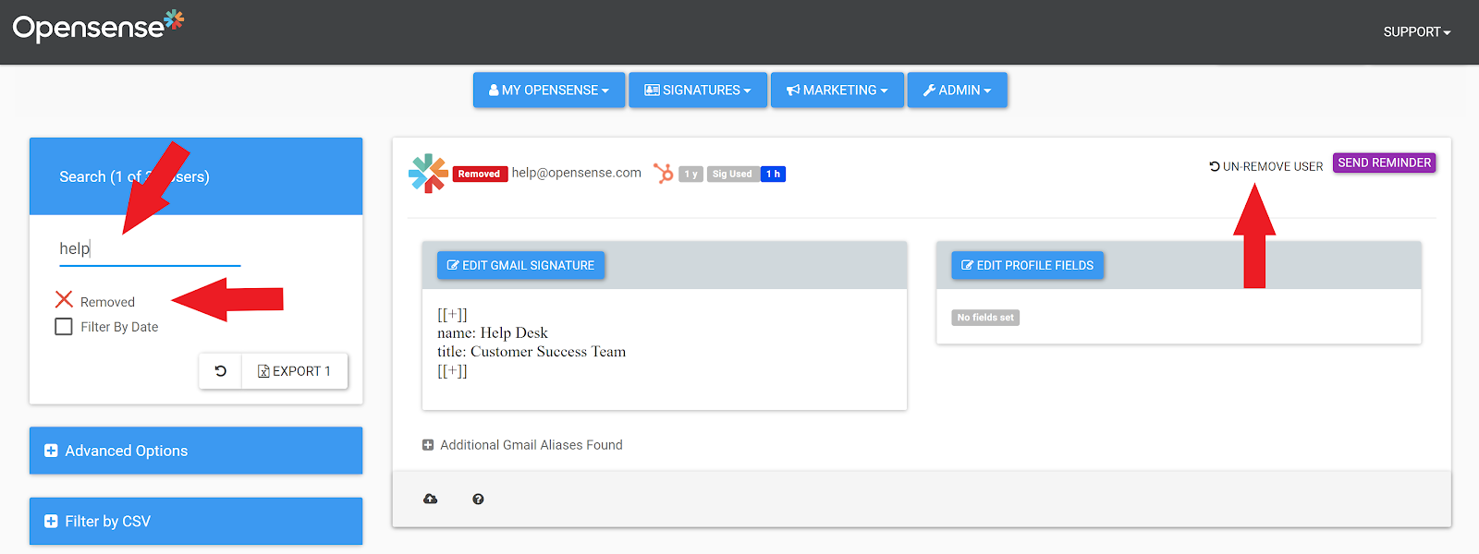
Task: Click 'title: Customer Success Team' text
Action: pyautogui.click(x=532, y=351)
